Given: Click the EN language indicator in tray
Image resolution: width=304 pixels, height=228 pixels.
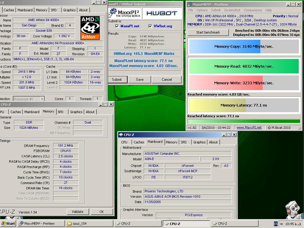Looking at the screenshot, I should point(276,224).
